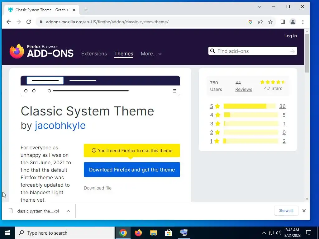Go back to the previous page

click(x=8, y=22)
